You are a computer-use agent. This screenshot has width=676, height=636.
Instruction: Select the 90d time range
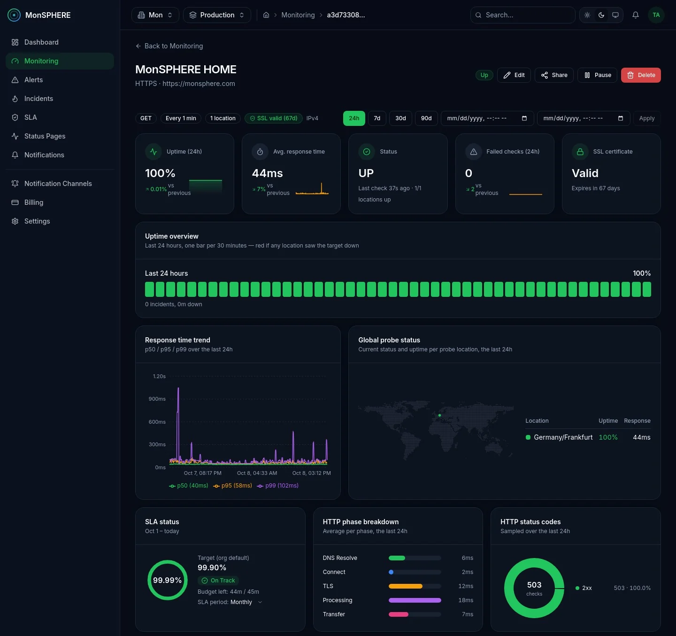(426, 118)
